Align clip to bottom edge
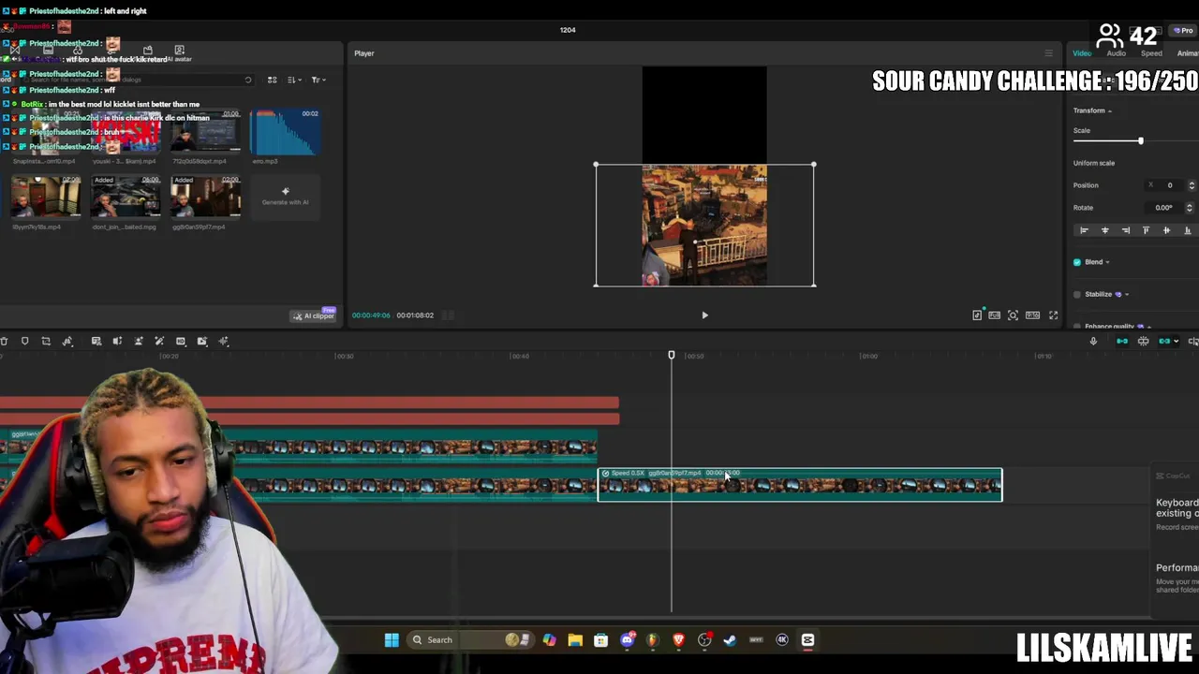Viewport: 1199px width, 674px height. (1187, 230)
